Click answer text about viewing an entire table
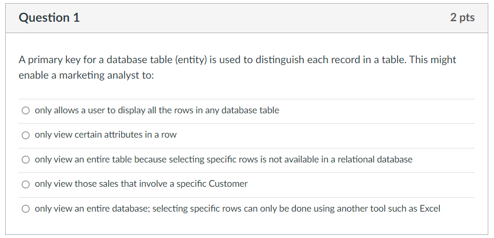This screenshot has width=494, height=238. pos(223,159)
